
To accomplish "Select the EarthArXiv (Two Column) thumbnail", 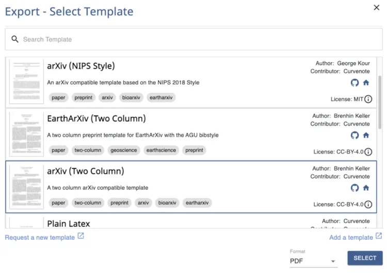I will point(27,134).
